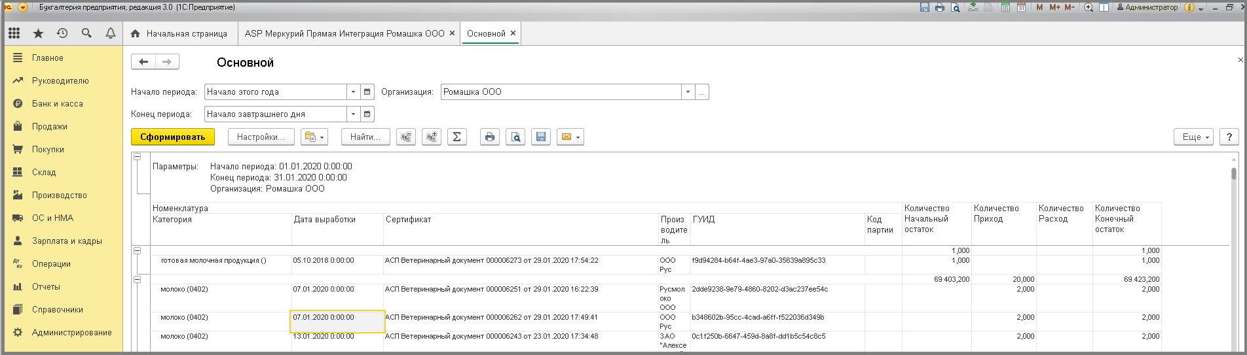
Task: Click the question mark help button
Action: pyautogui.click(x=1229, y=137)
